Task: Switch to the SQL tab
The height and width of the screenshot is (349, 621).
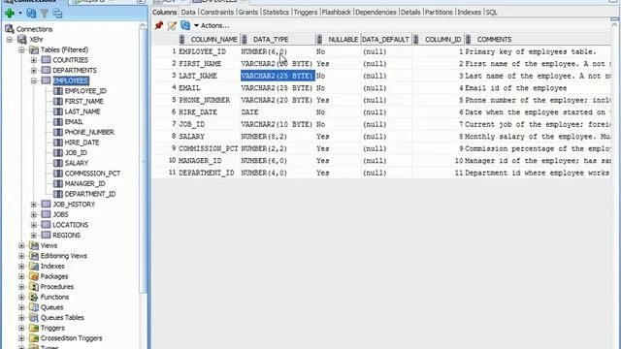Action: pos(491,13)
